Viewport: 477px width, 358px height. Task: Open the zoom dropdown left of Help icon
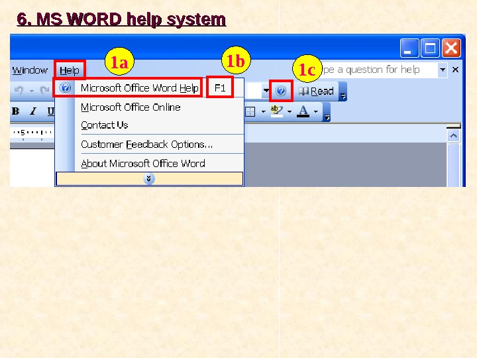(x=266, y=90)
